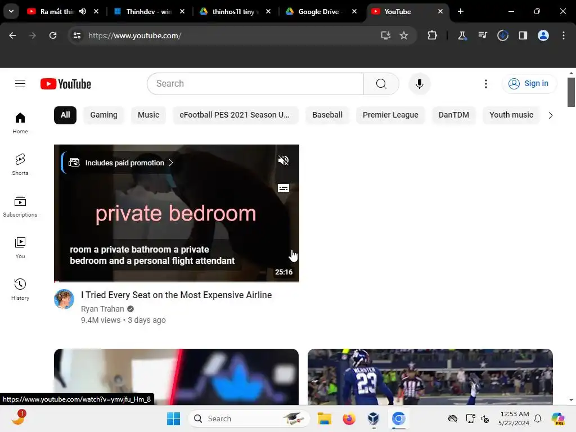The image size is (576, 432).
Task: Open Ryan Trahan channel name link
Action: (102, 309)
